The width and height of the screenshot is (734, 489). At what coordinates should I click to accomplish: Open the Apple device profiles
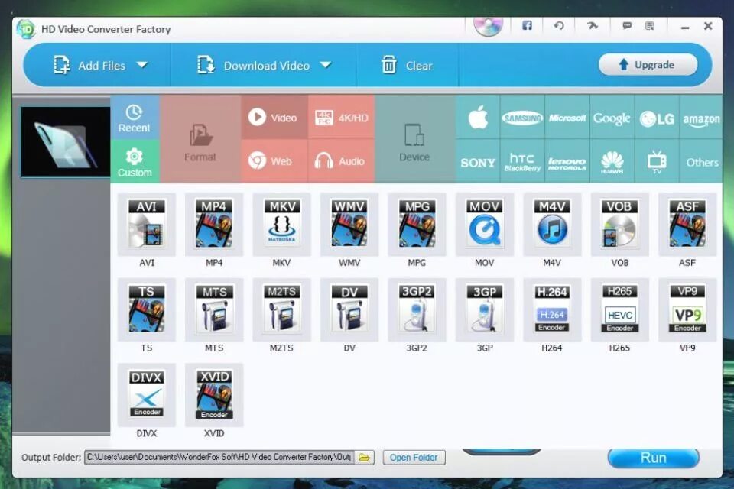pyautogui.click(x=477, y=118)
